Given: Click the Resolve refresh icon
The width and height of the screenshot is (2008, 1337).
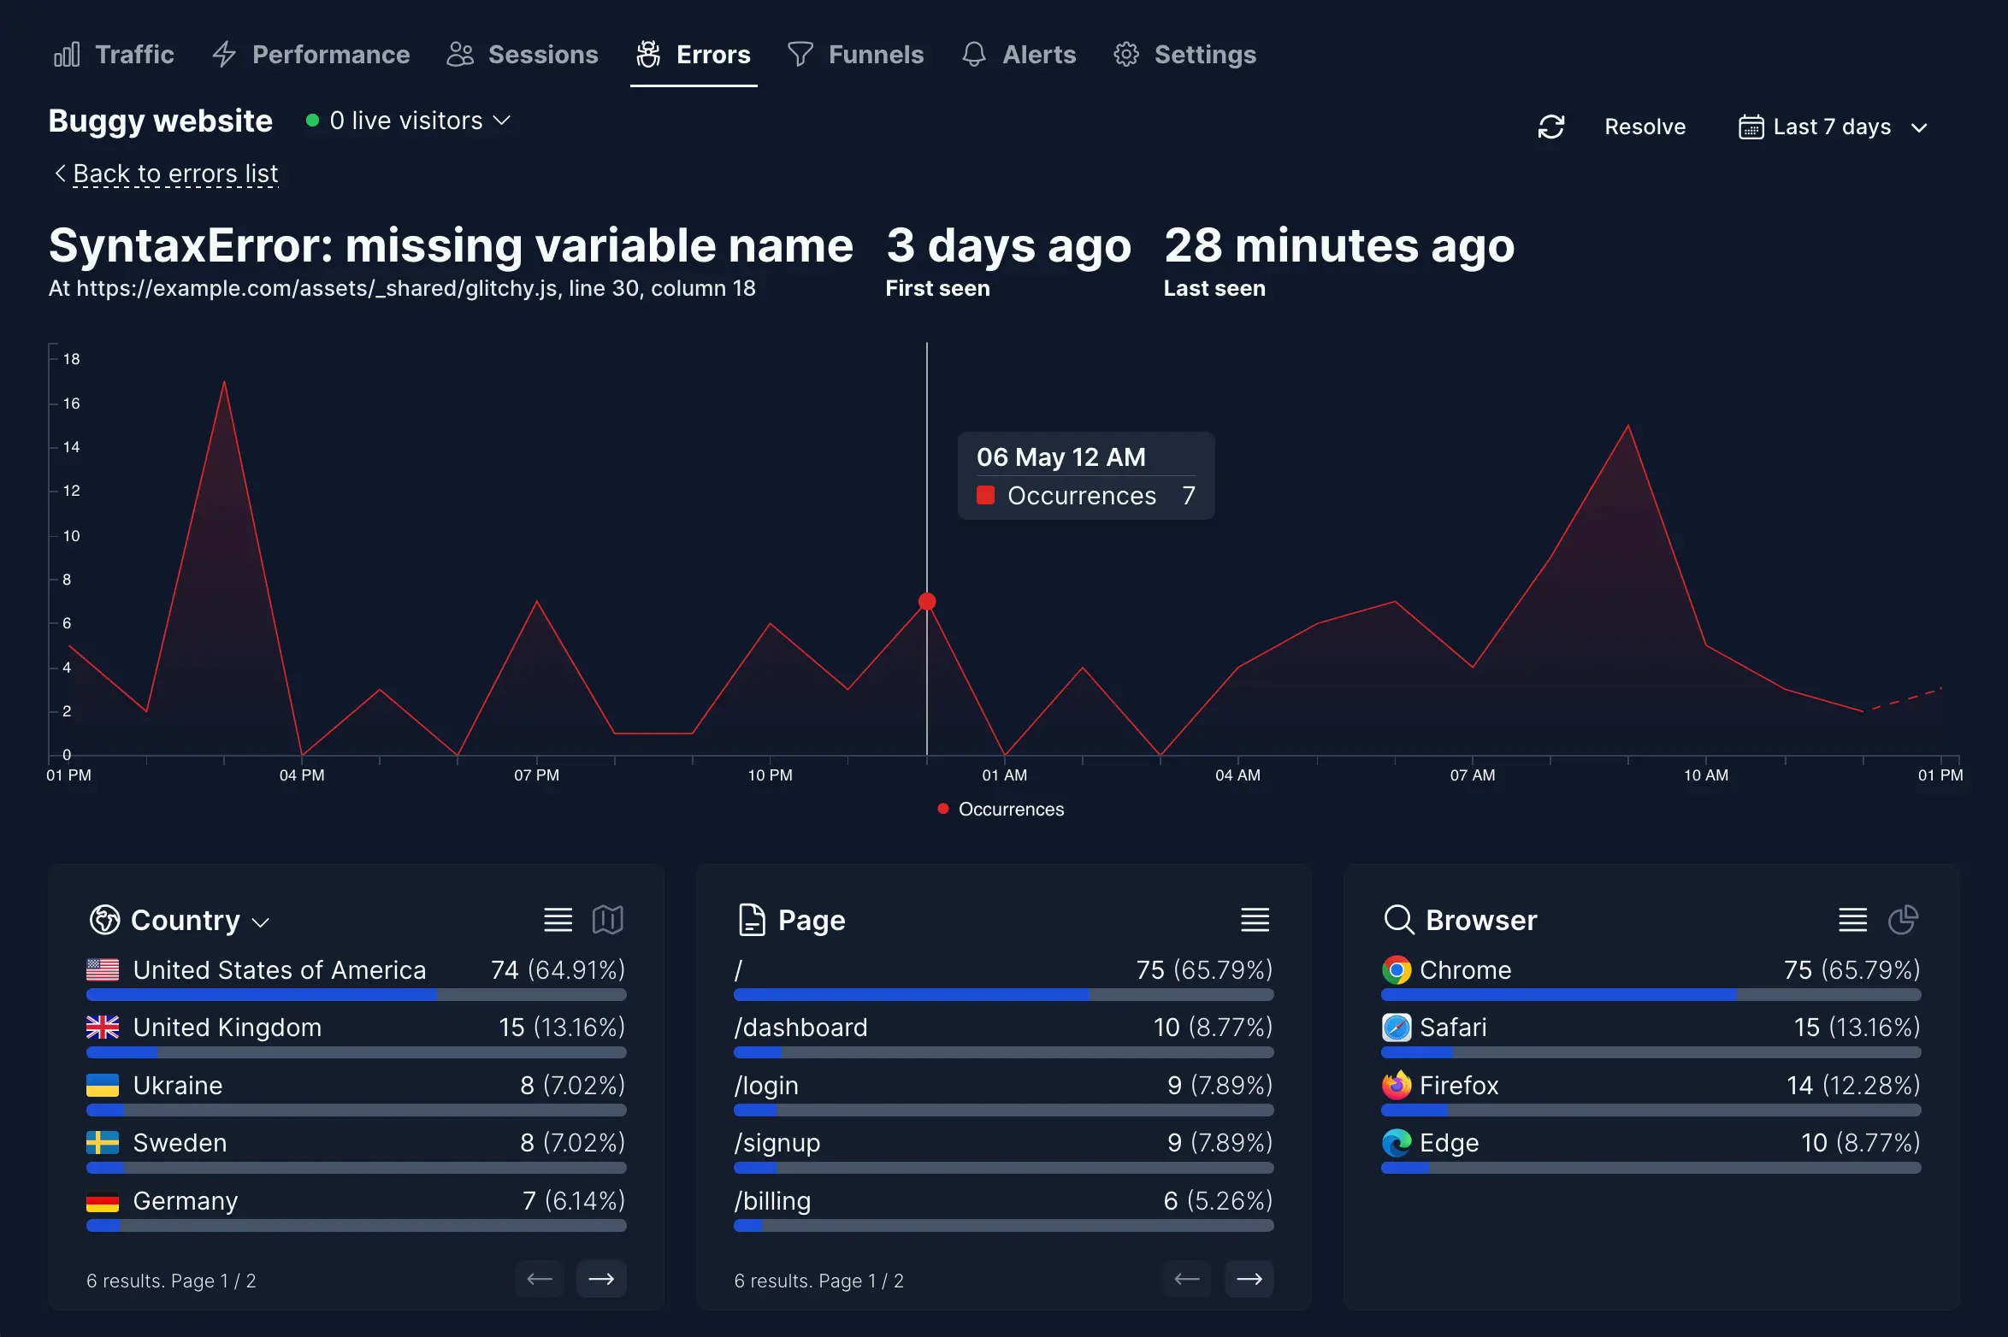Looking at the screenshot, I should tap(1553, 127).
